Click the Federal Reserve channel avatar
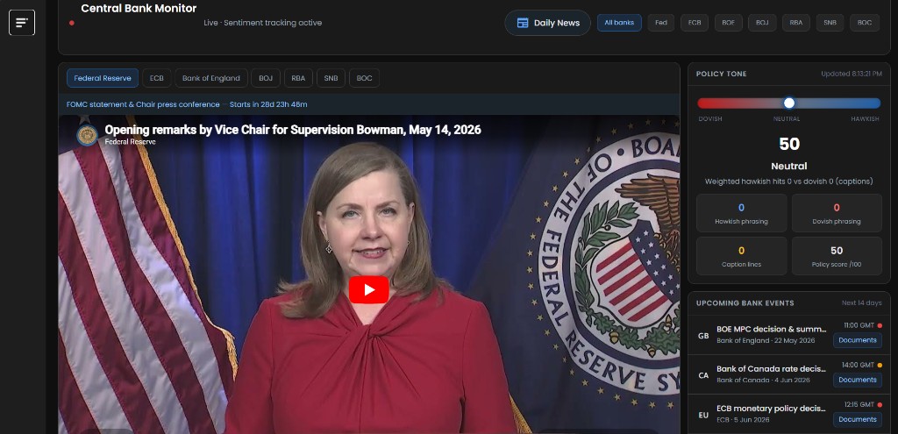 pos(87,135)
